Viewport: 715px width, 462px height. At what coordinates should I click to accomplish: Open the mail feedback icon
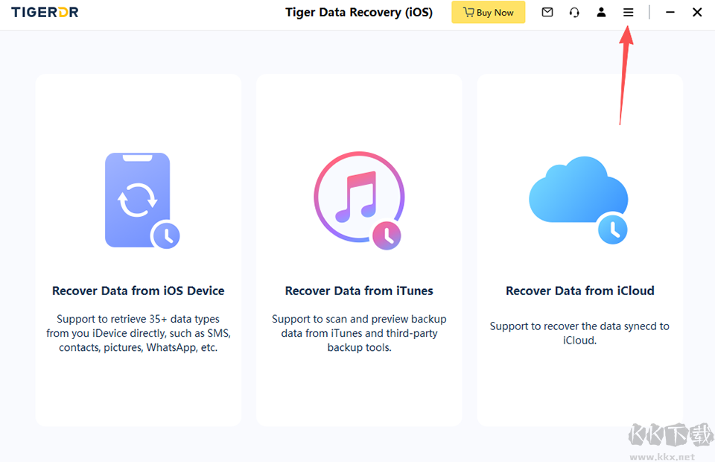click(547, 13)
